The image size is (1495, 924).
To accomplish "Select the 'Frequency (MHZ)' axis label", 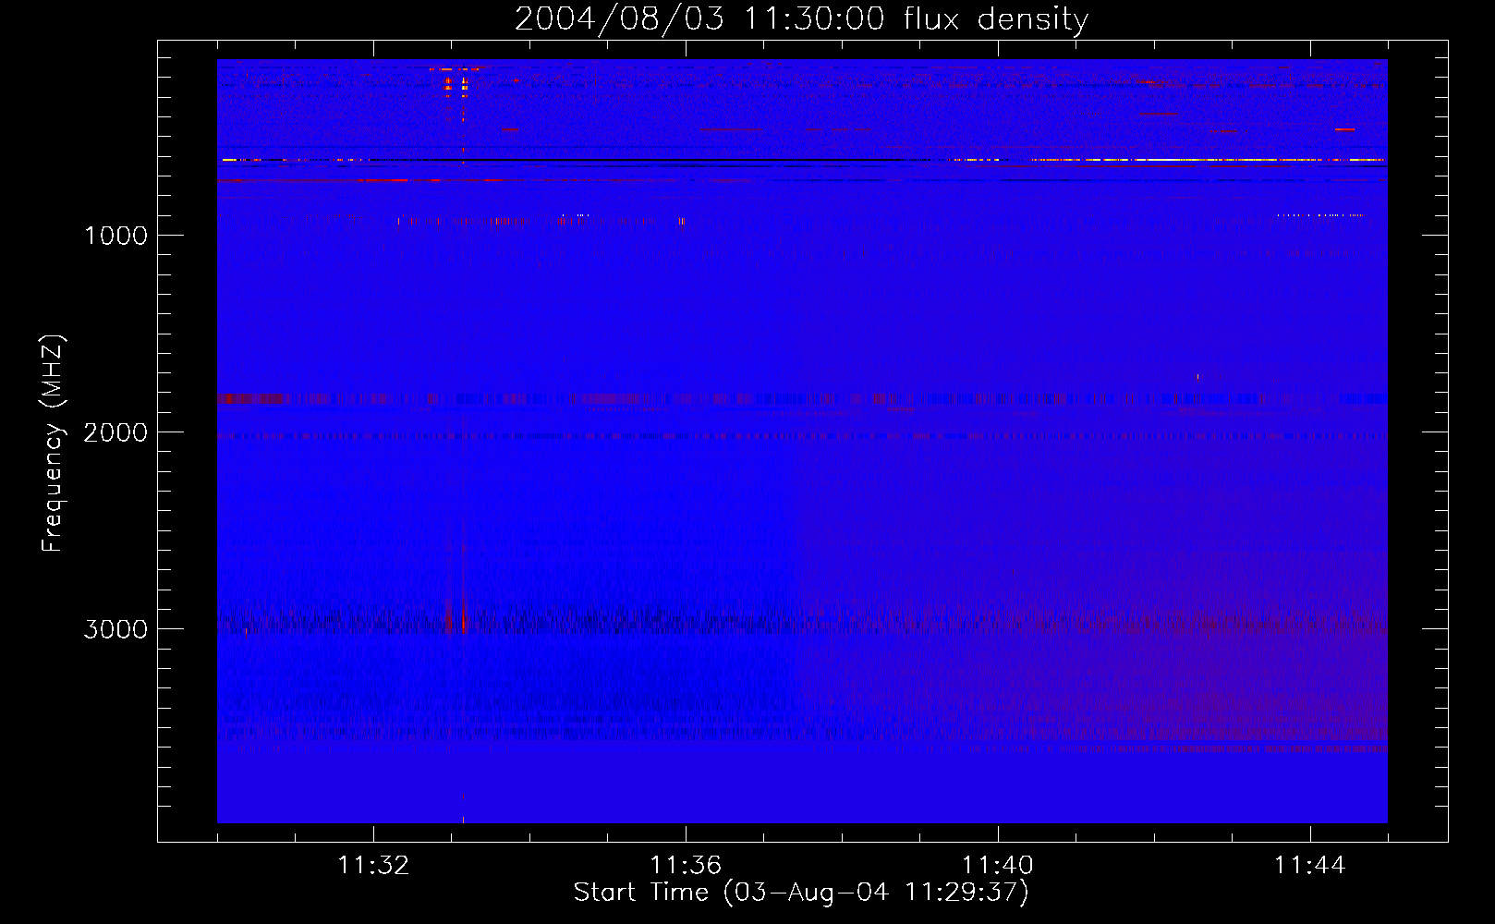I will tap(53, 443).
